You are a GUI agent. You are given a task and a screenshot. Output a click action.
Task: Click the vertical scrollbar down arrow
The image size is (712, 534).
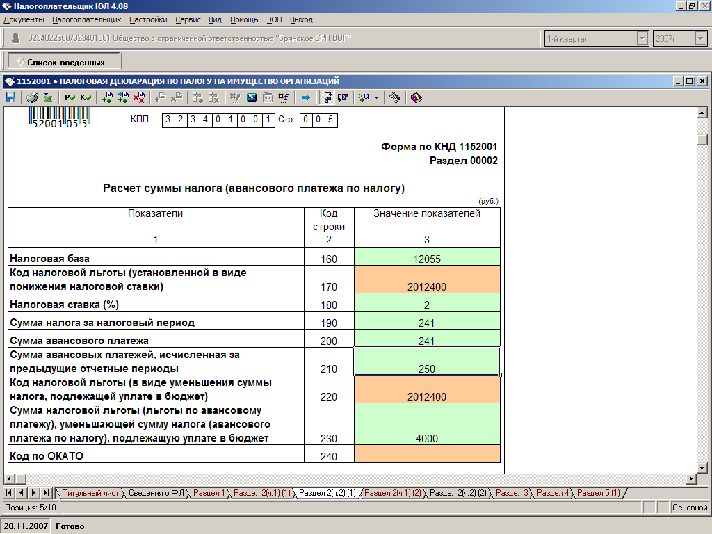[702, 468]
